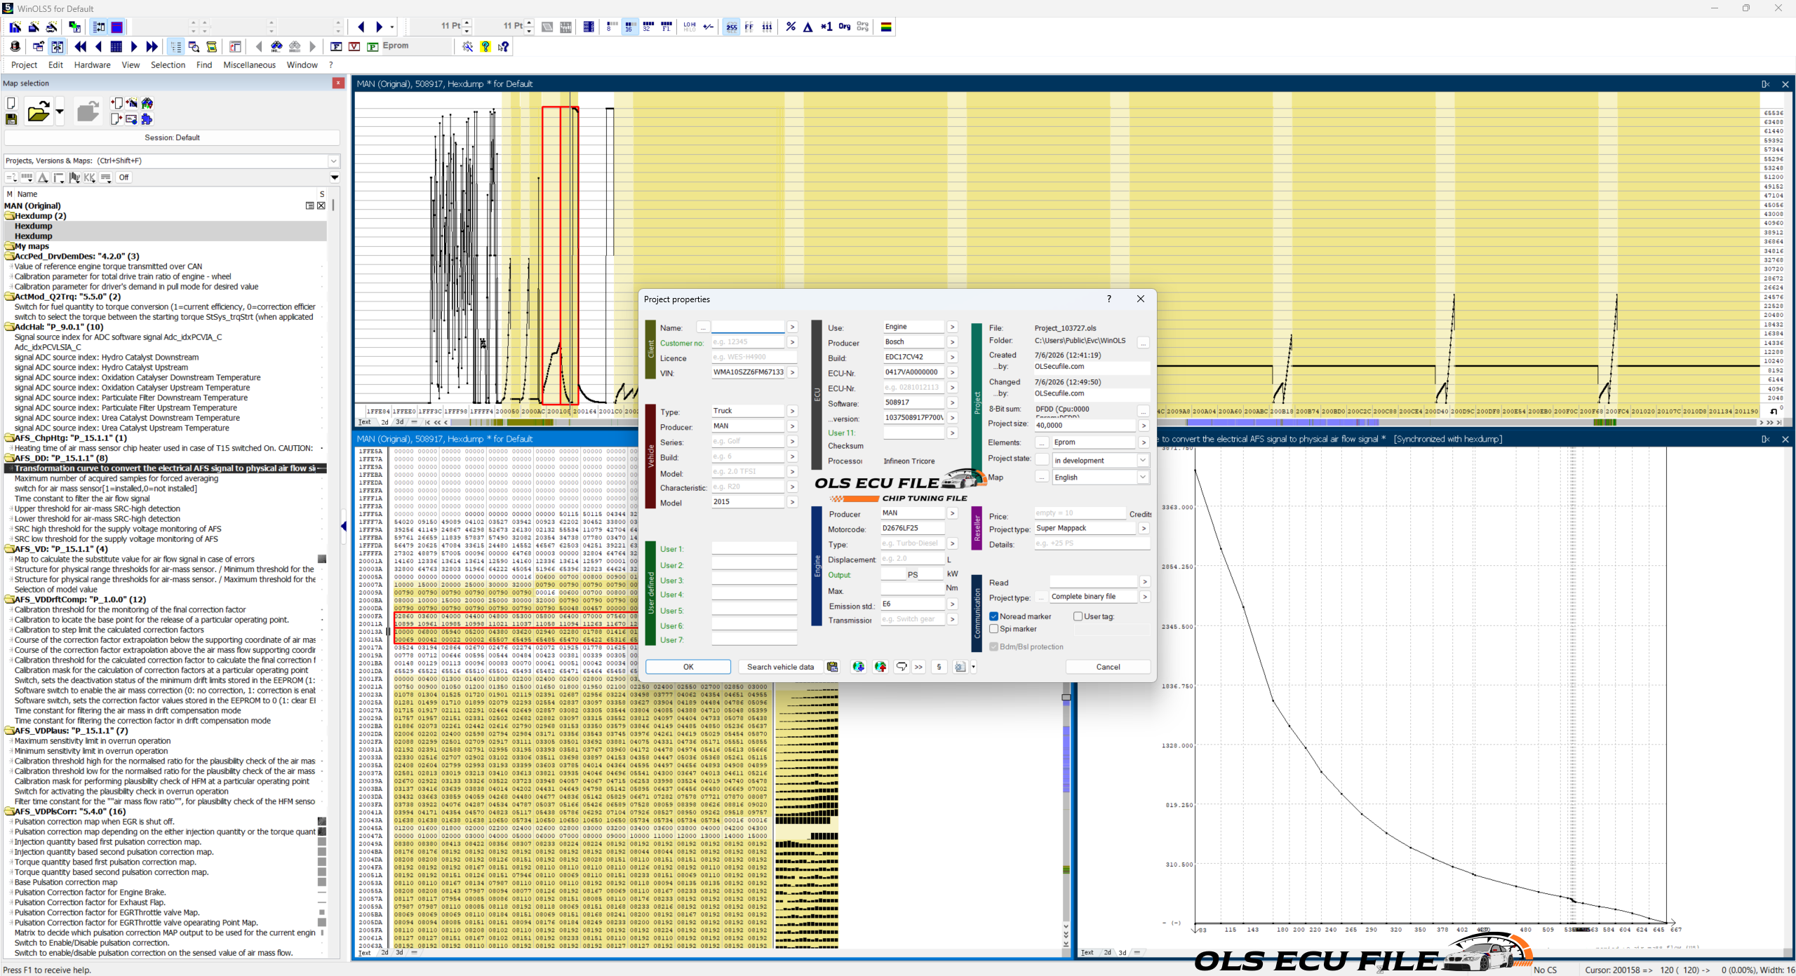This screenshot has width=1796, height=976.
Task: Click the save floppy disk icon in Map selection
Action: [x=11, y=119]
